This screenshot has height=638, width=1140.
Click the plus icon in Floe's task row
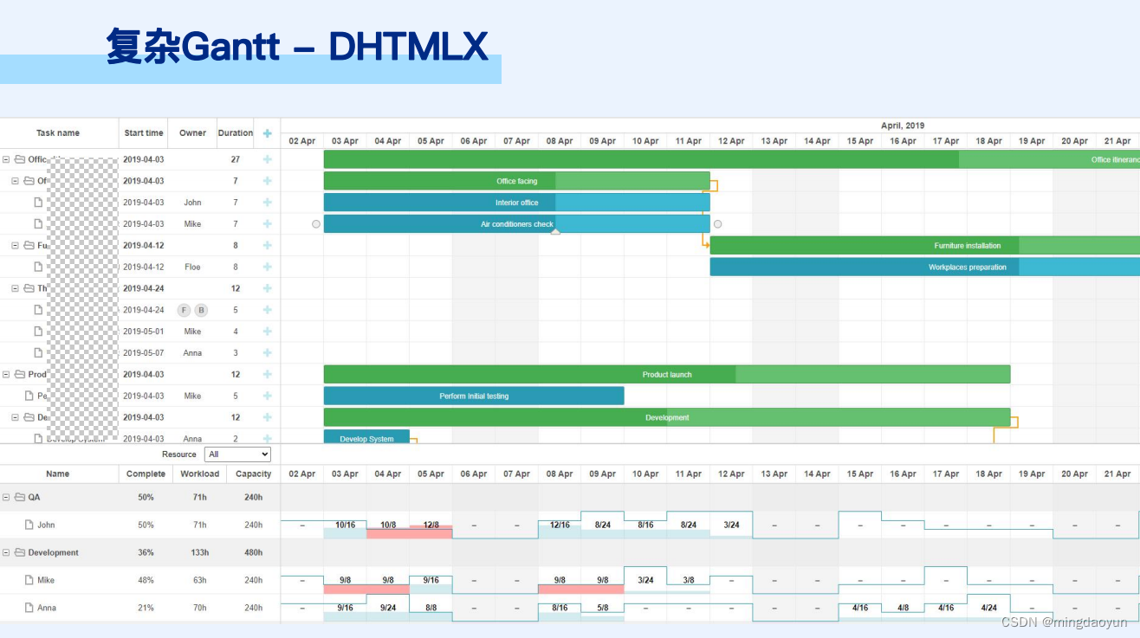point(267,267)
